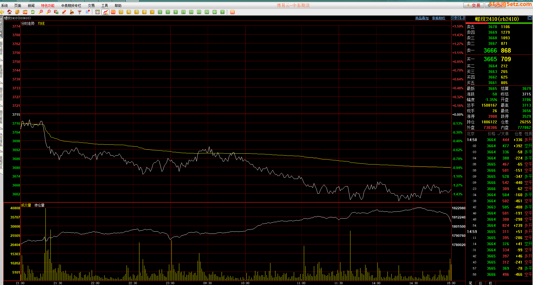
Task: Open the 交易 menu in menu bar
Action: pos(91,6)
